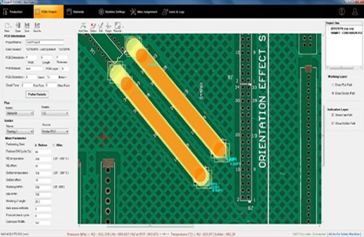Open the Solder Nozzle dropdown
This screenshot has height=237, width=364.
pos(55,131)
